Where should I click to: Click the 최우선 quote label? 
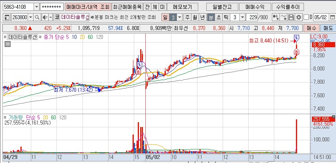click(x=181, y=28)
